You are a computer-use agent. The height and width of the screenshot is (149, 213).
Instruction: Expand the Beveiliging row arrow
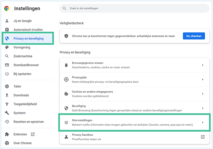[203, 108]
